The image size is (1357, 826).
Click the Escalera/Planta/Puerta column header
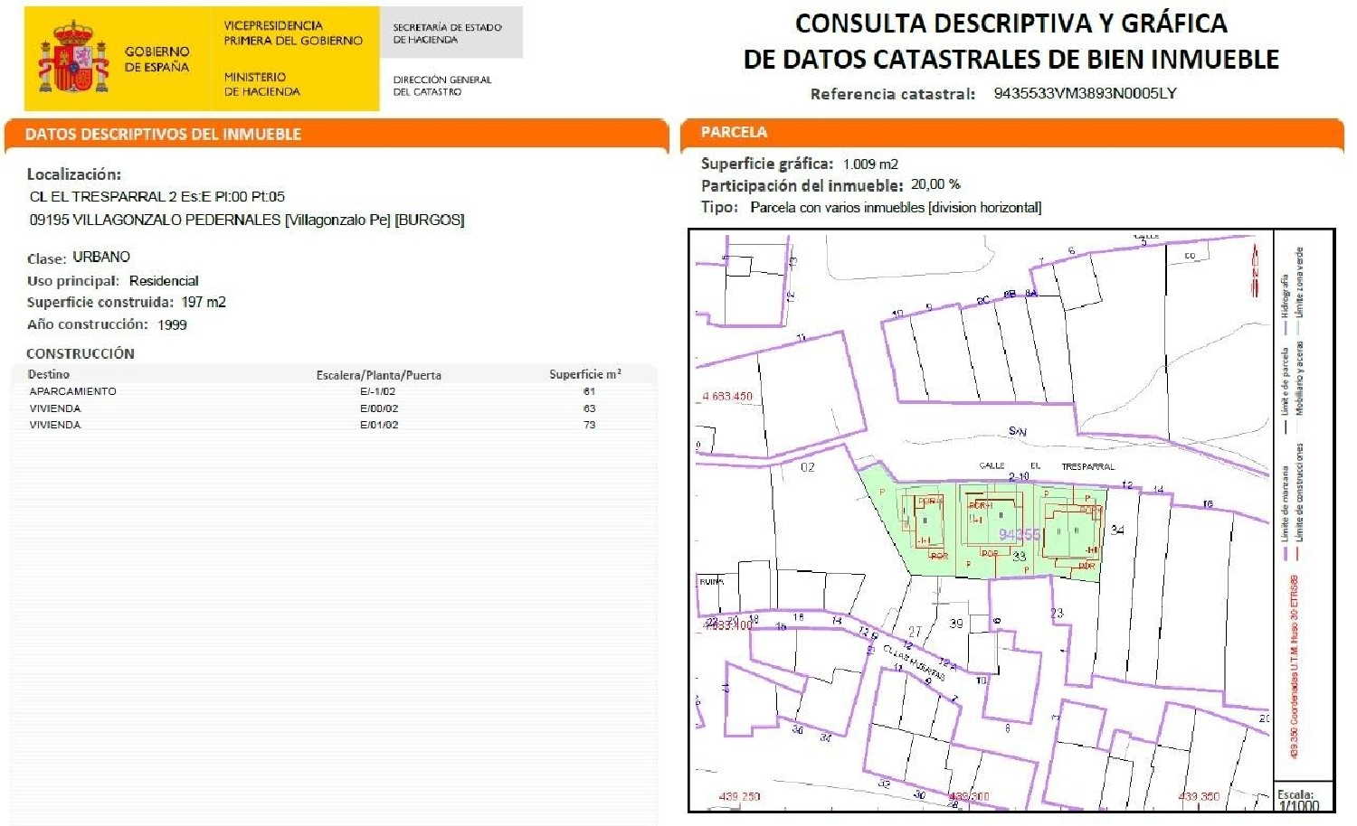379,375
